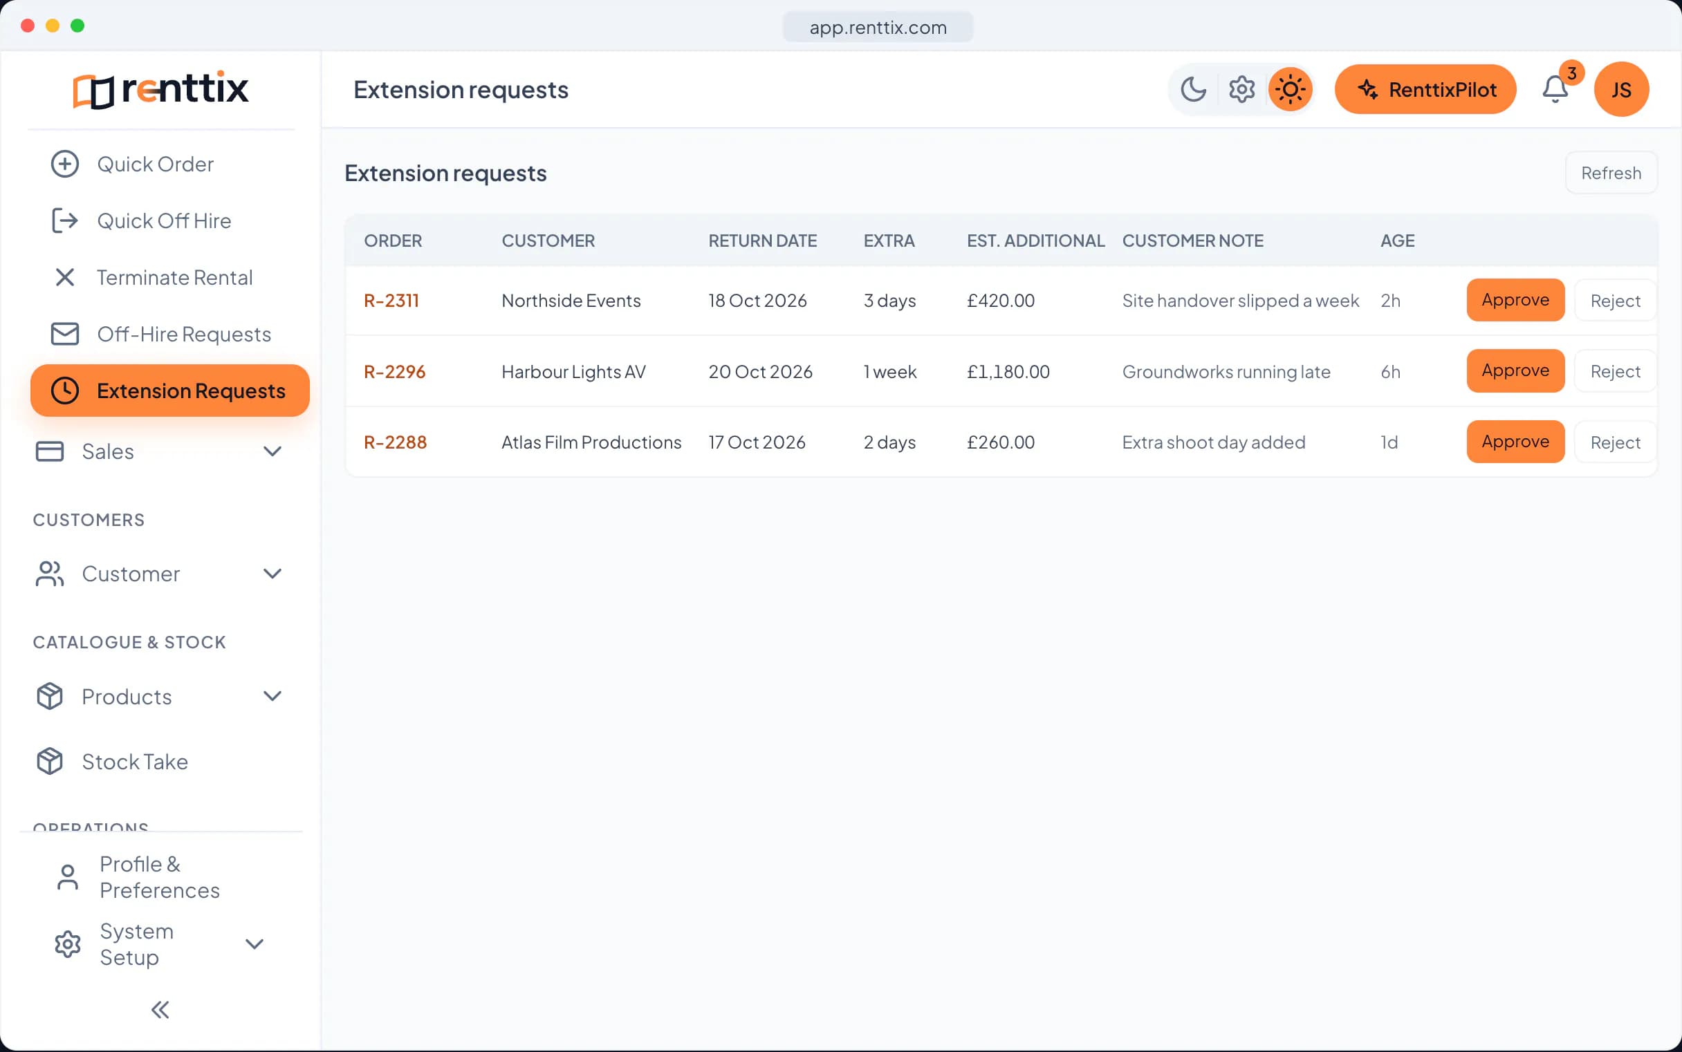Open notifications bell
Viewport: 1682px width, 1052px height.
click(1555, 90)
